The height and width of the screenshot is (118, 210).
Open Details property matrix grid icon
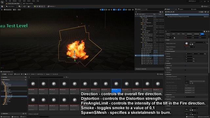coord(204,31)
